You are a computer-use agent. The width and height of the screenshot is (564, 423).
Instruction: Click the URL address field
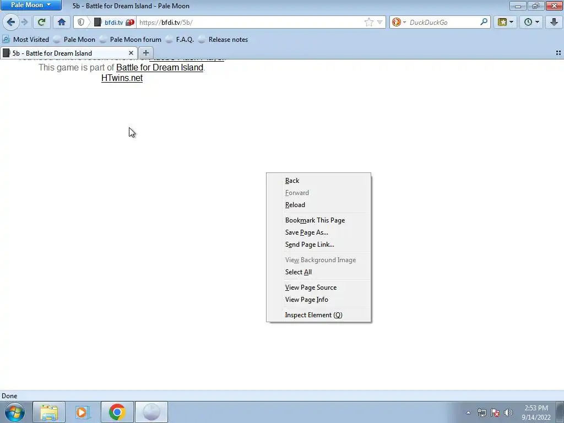coord(250,22)
